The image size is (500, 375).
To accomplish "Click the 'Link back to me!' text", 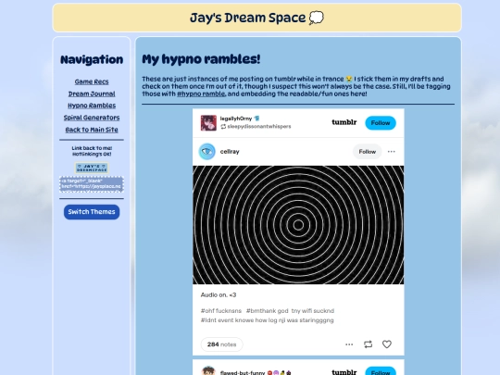I will point(92,148).
